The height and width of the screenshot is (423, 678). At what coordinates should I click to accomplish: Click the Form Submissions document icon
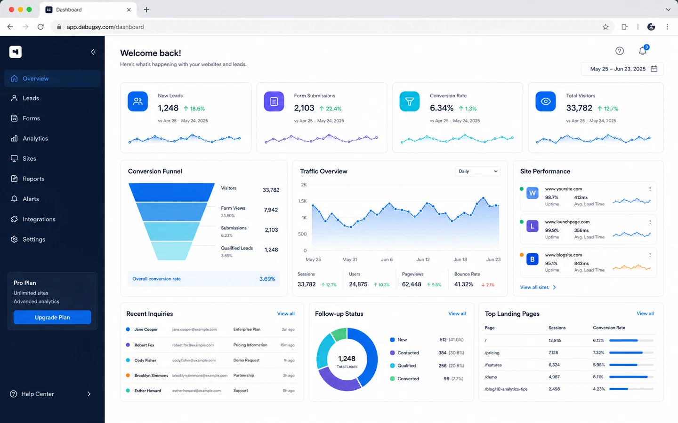tap(274, 102)
